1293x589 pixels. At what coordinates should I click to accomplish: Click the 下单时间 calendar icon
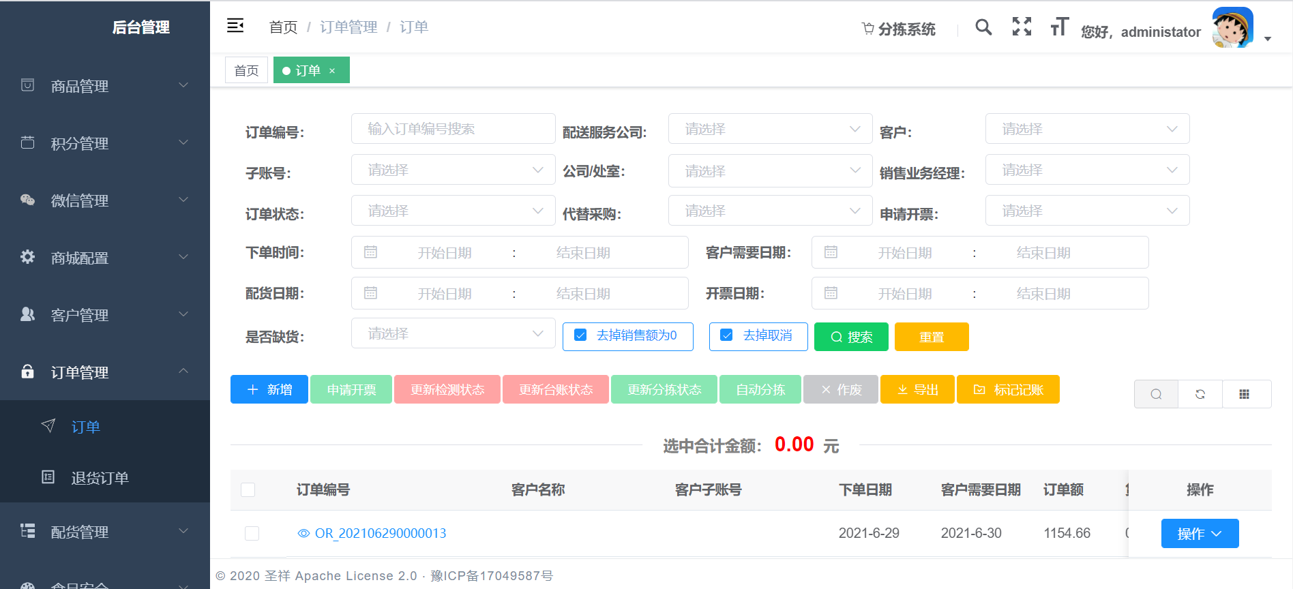370,252
